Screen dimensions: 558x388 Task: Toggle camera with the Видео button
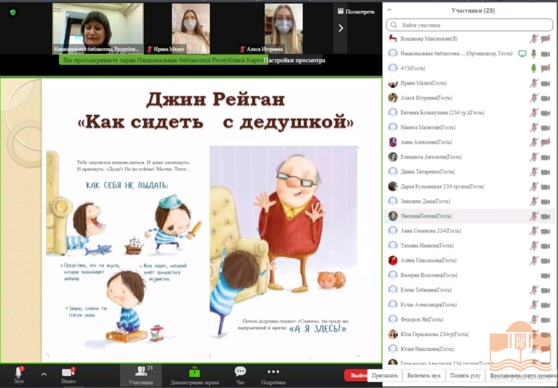[x=68, y=376]
